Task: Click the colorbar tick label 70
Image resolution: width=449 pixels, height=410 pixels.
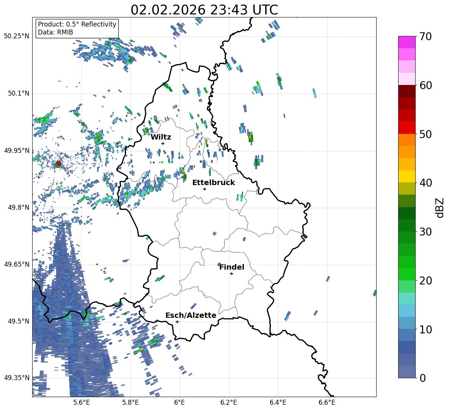Action: pyautogui.click(x=425, y=37)
